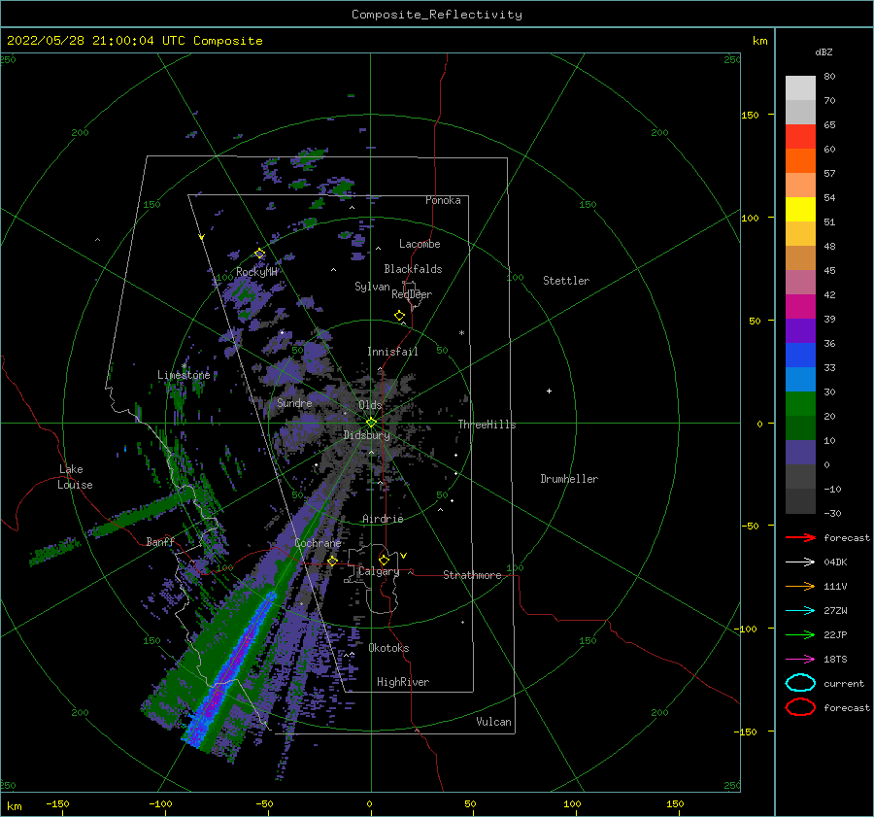Click the Blackfalds label
This screenshot has width=874, height=817.
(413, 269)
